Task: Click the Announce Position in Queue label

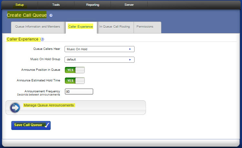Action: (41, 70)
